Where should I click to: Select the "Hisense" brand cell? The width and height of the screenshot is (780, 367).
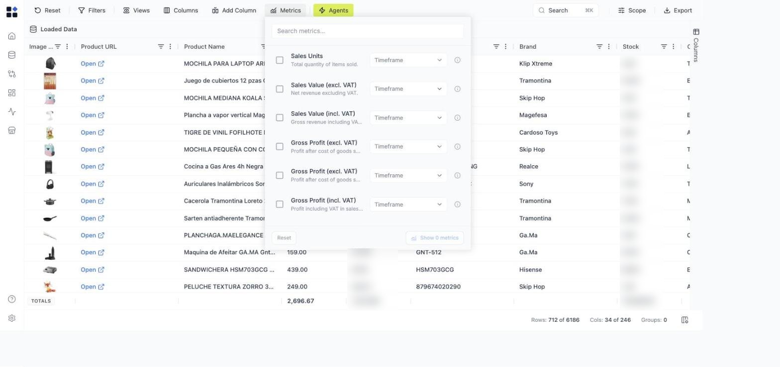530,270
